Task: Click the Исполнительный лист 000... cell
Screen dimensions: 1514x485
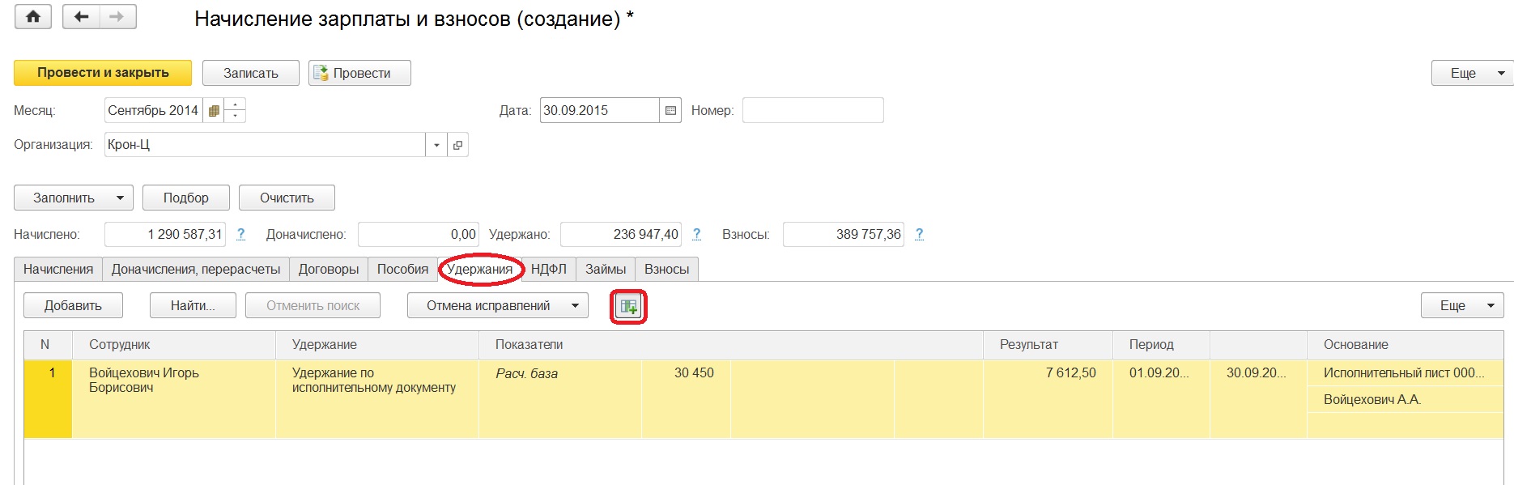Action: 1406,373
